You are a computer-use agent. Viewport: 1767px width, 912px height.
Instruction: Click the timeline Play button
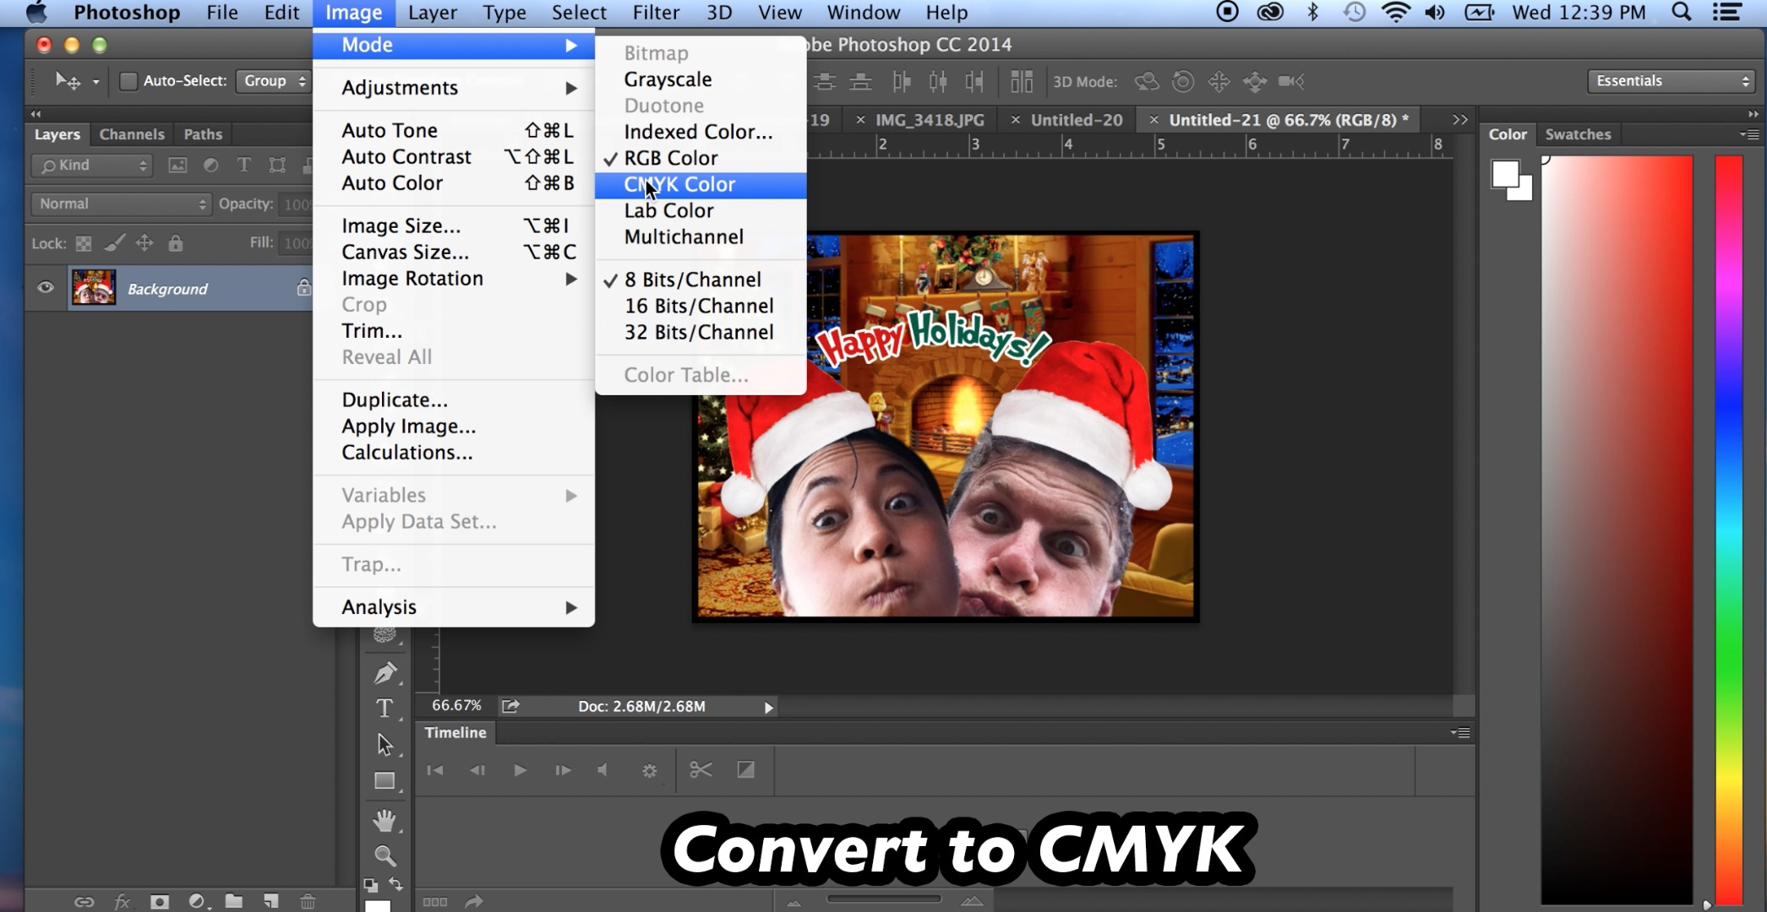(520, 770)
